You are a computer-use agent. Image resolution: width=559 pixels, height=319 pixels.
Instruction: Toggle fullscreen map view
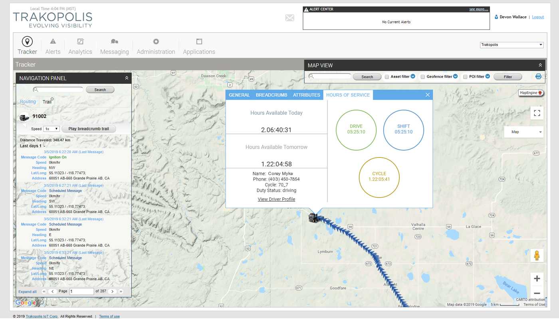point(537,113)
